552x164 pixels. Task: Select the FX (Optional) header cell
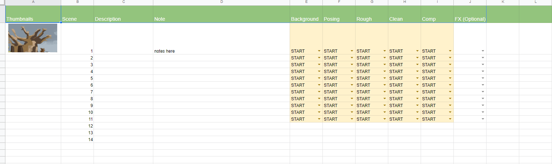470,14
